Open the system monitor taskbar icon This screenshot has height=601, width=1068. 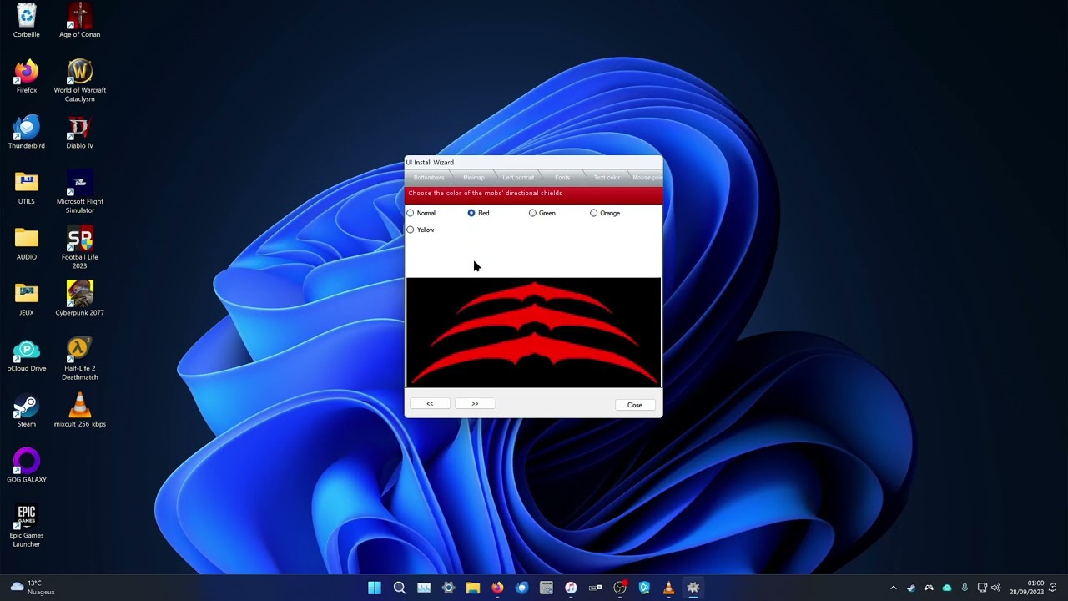424,588
